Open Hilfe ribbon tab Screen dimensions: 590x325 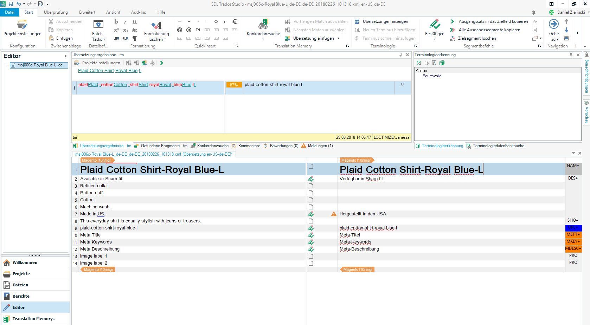161,12
